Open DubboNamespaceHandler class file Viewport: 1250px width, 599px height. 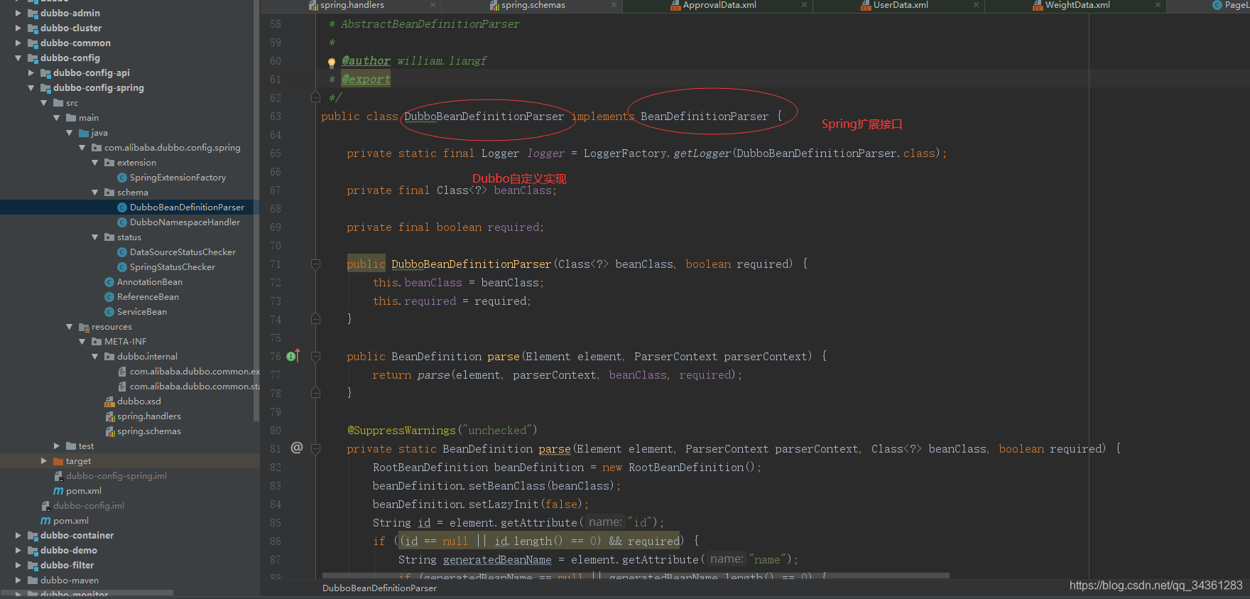click(185, 222)
